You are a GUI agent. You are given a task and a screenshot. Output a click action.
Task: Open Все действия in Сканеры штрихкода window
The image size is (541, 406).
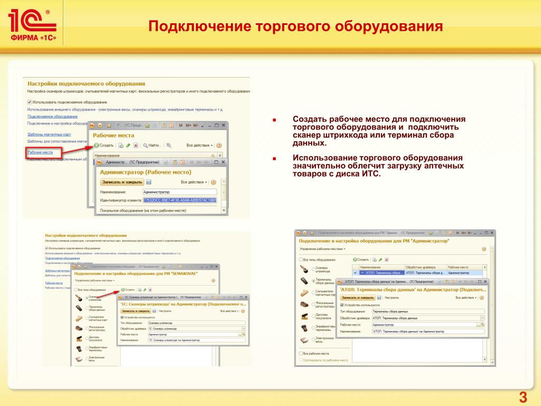[x=229, y=311]
